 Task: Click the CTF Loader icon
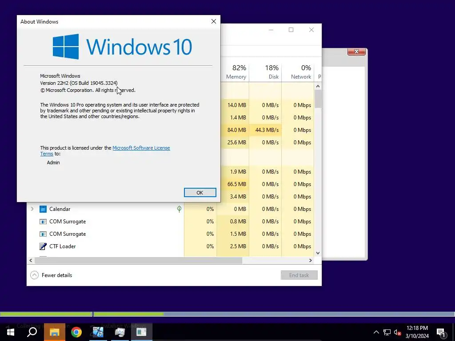pos(43,246)
